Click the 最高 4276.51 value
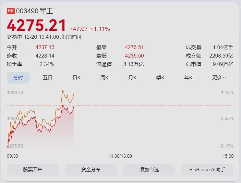The width and height of the screenshot is (241, 183). click(134, 47)
